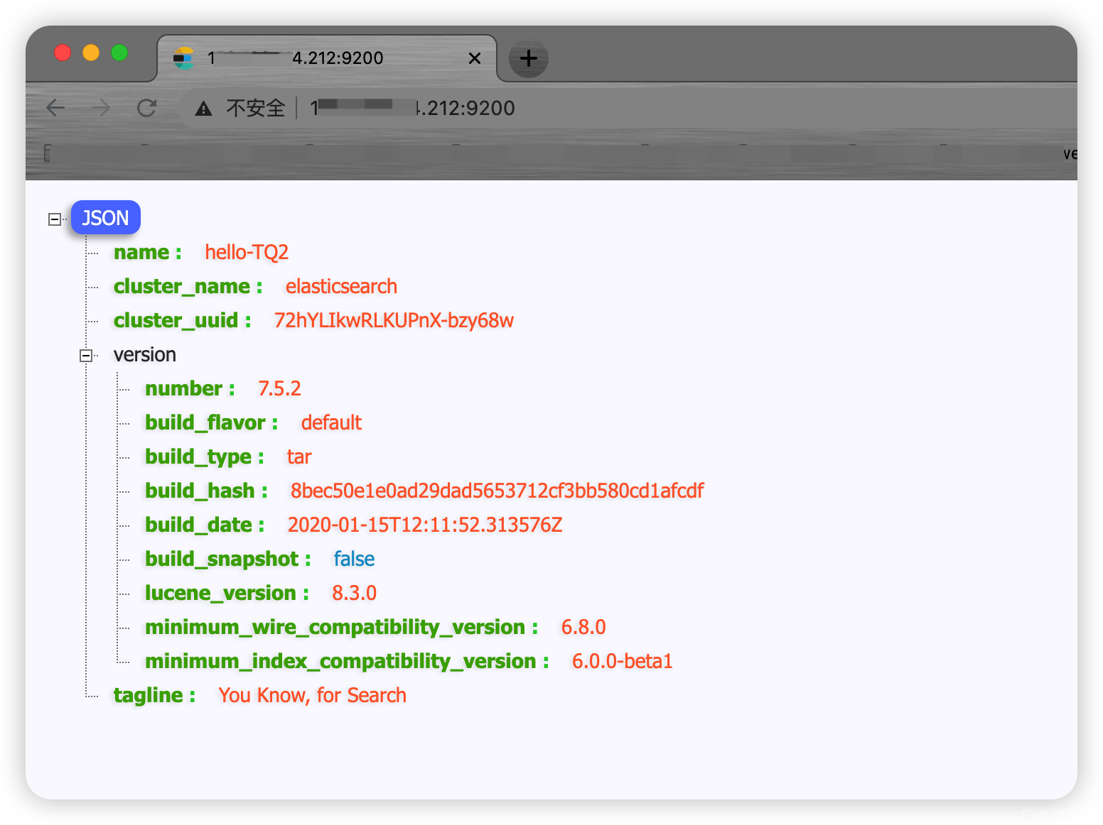Viewport: 1103px width, 825px height.
Task: Select the version number 7.5.2
Action: (279, 388)
